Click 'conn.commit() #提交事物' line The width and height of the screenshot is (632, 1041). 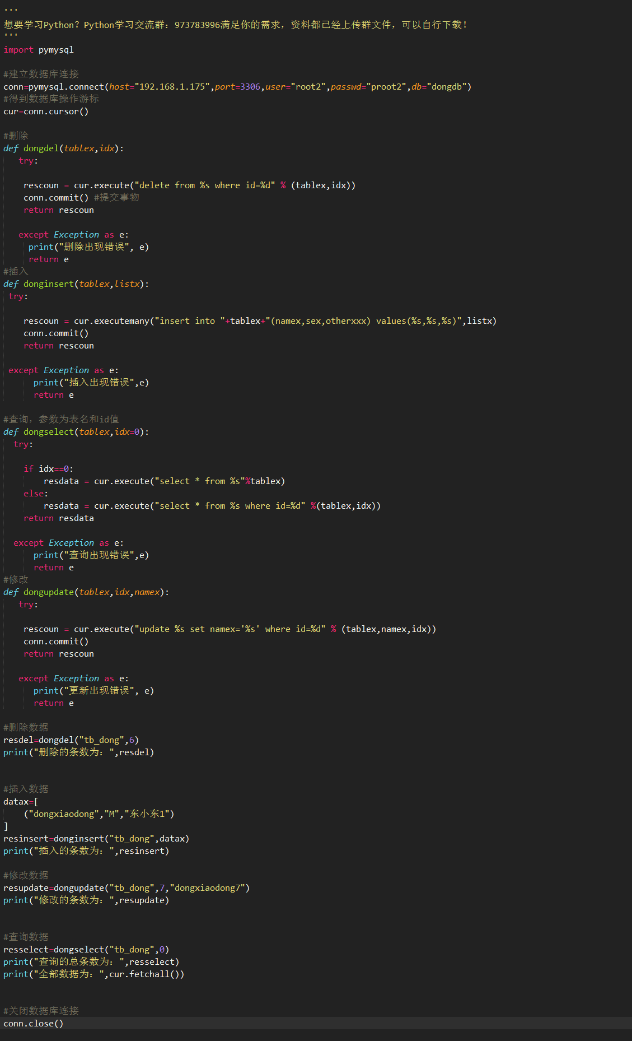81,198
